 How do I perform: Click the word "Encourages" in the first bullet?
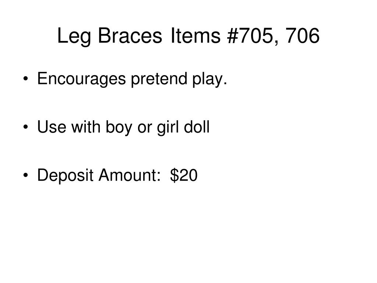point(81,80)
